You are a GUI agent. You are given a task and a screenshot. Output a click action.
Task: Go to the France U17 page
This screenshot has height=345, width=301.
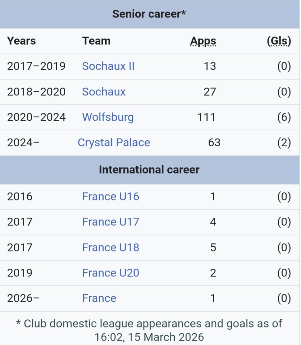111,222
